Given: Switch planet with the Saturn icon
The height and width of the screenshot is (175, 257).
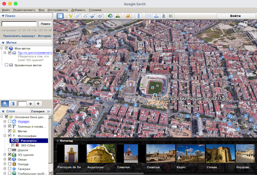Looking at the screenshot, I should [x=128, y=16].
